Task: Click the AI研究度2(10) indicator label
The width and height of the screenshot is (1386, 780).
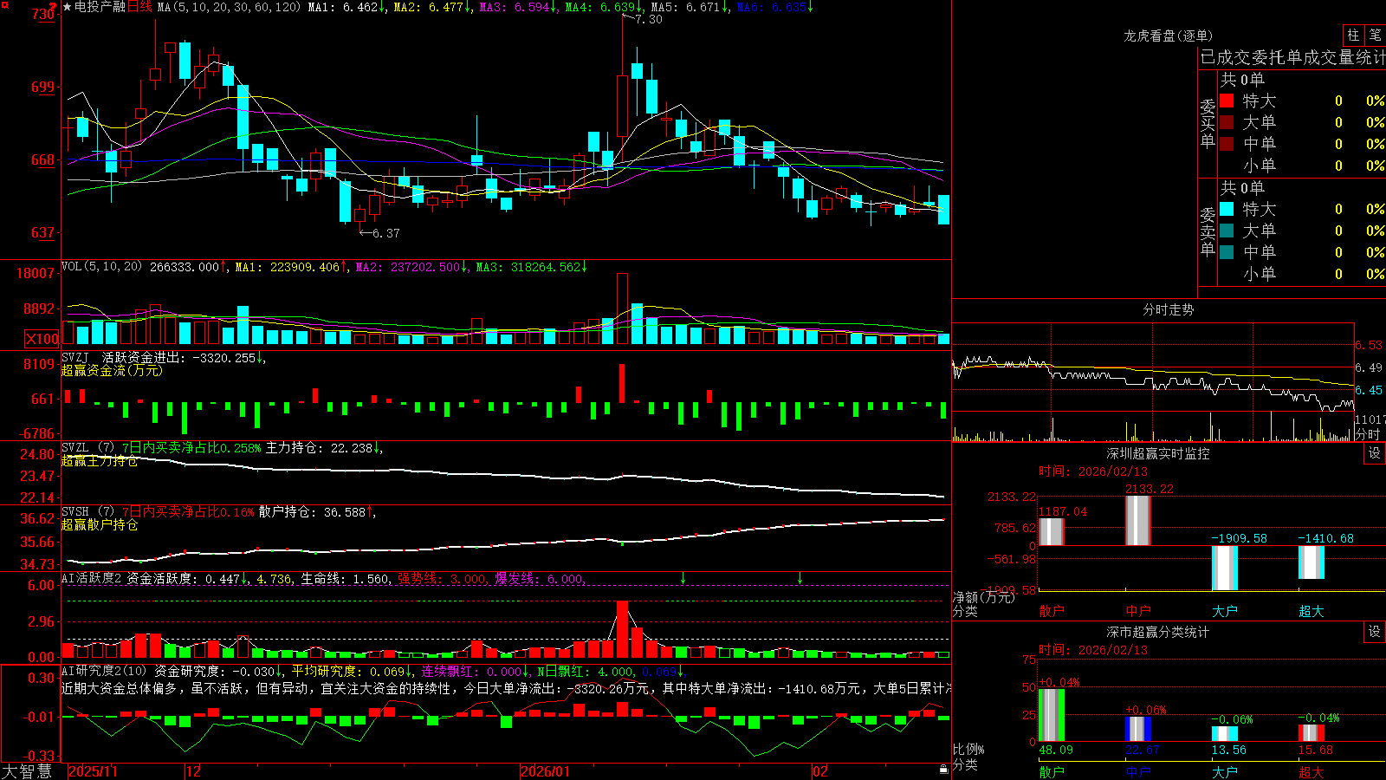Action: (x=105, y=671)
